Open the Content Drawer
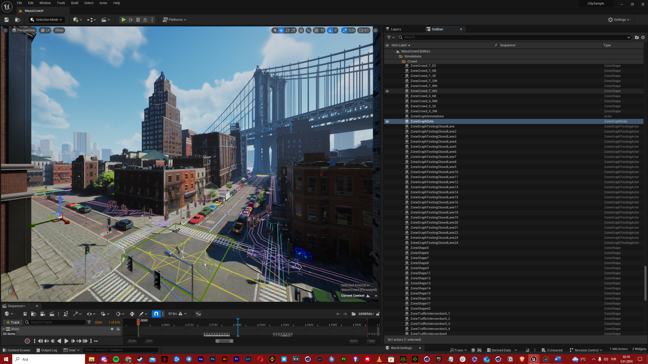The height and width of the screenshot is (364, 648). click(16, 350)
